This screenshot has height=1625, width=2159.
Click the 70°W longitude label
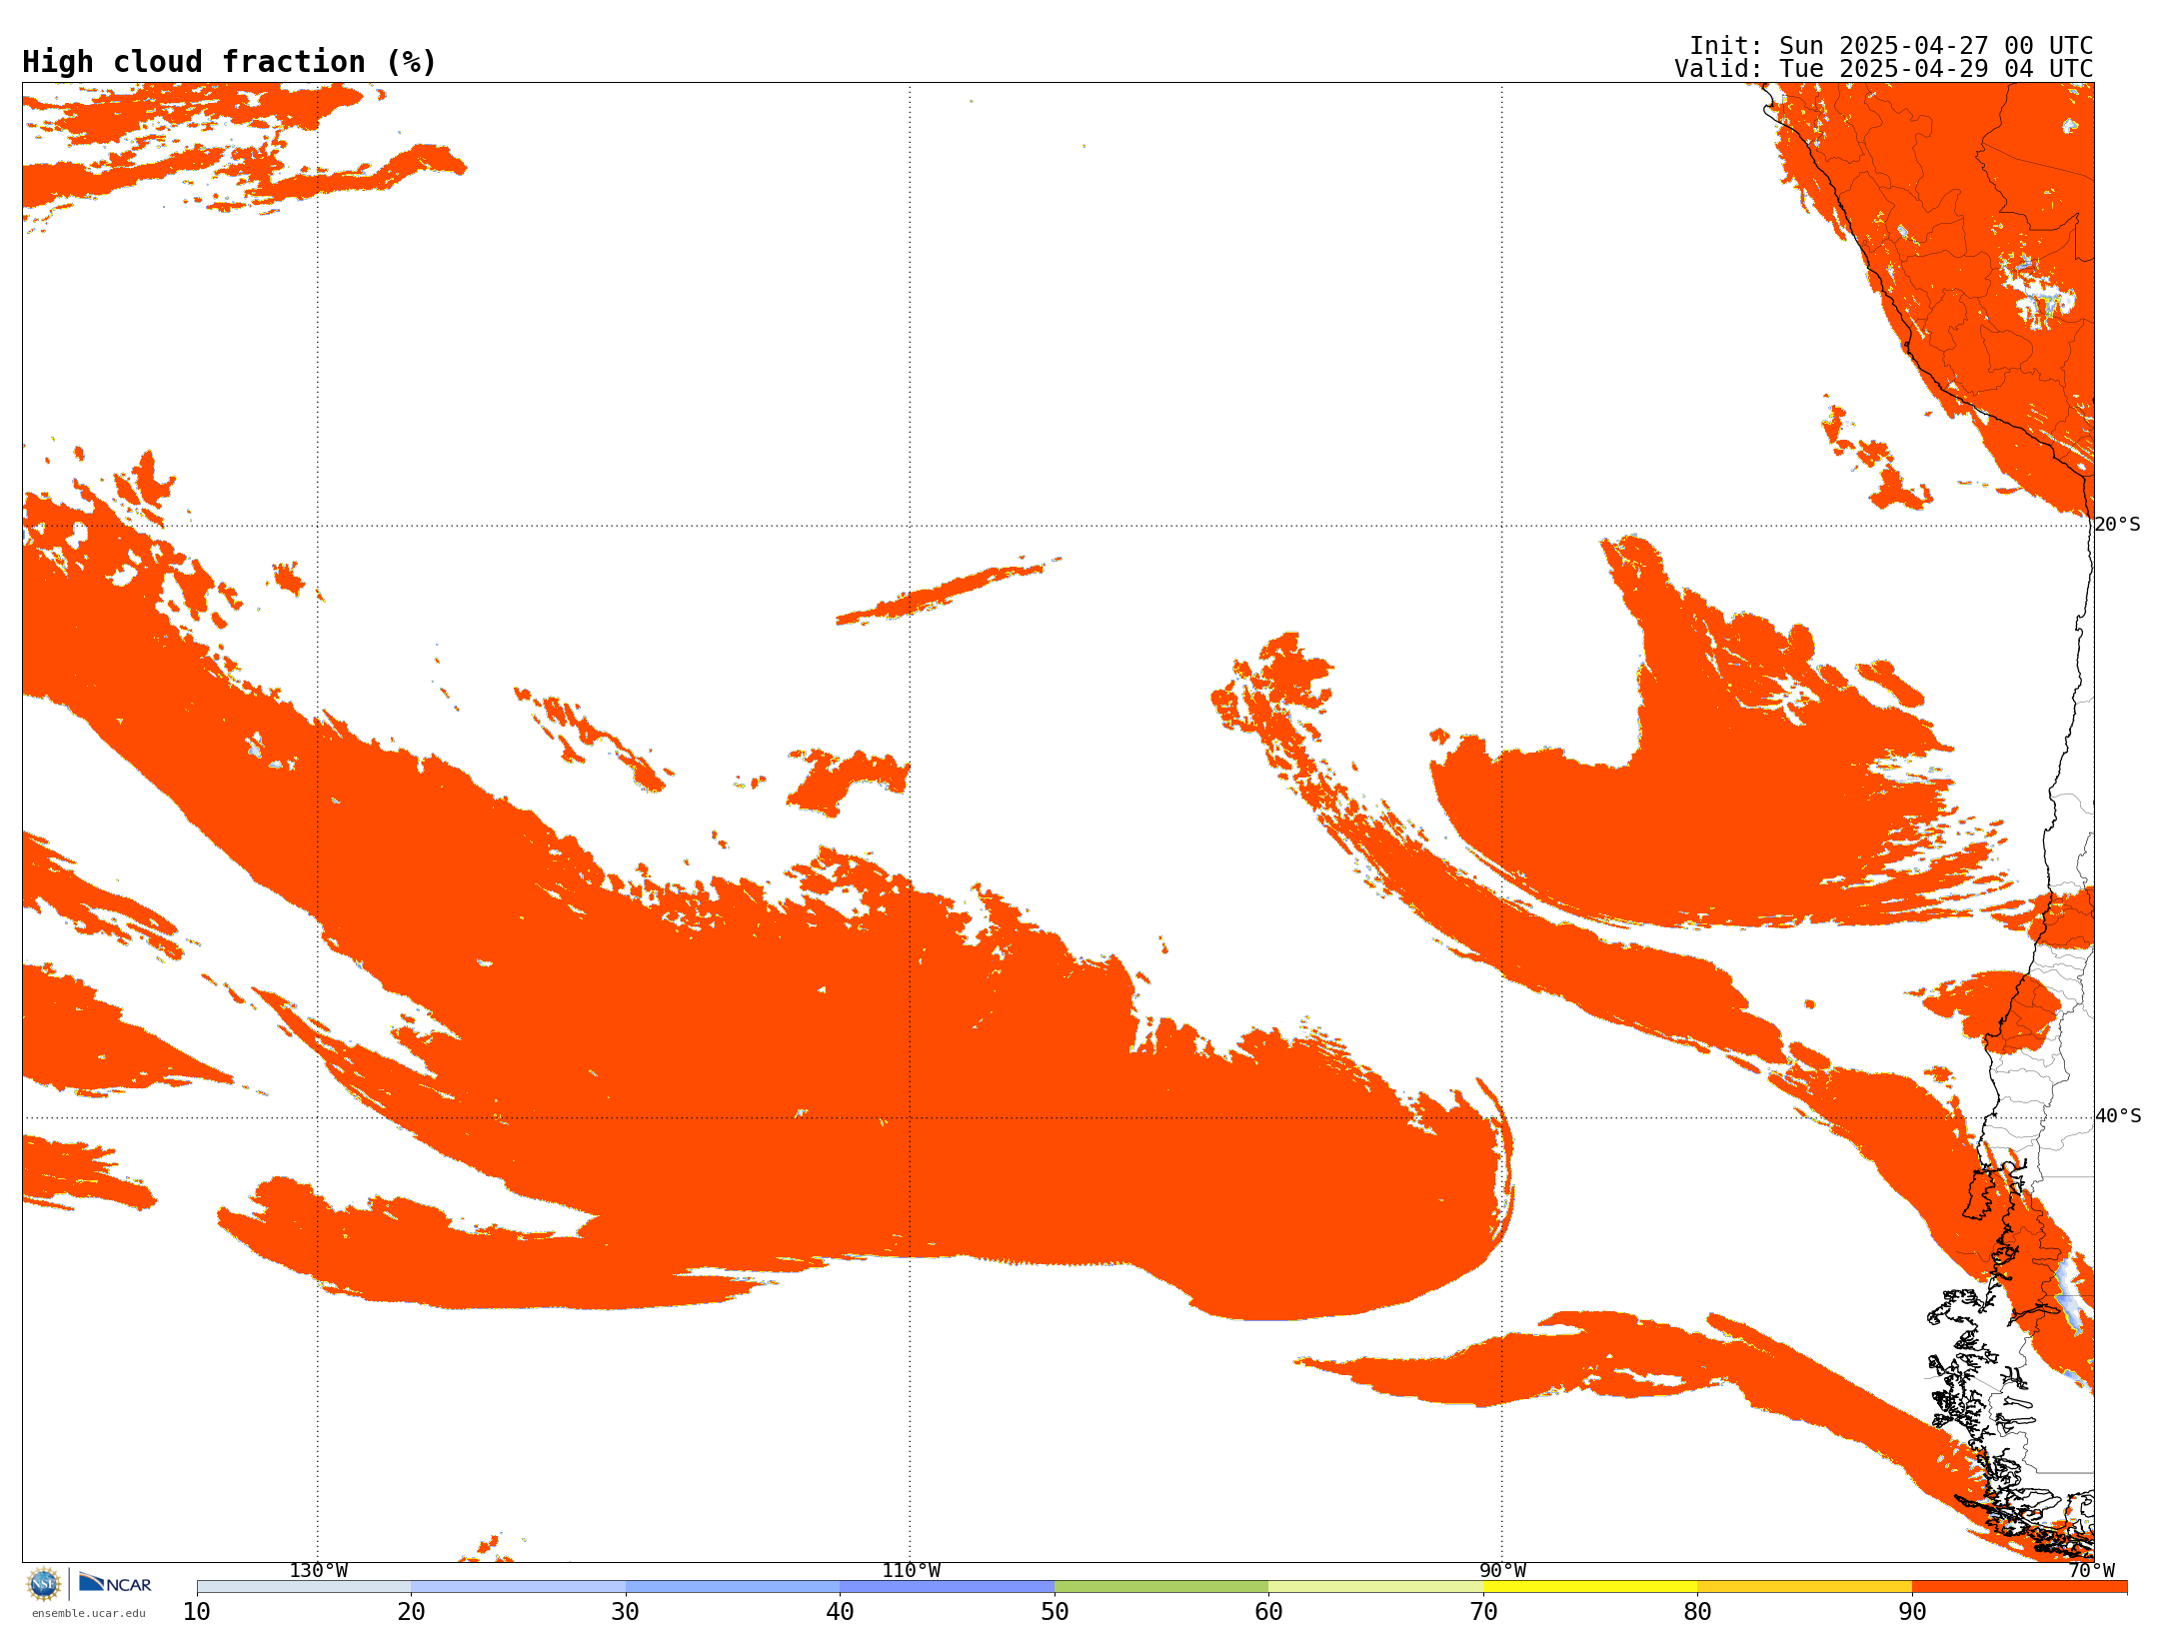click(x=2091, y=1571)
